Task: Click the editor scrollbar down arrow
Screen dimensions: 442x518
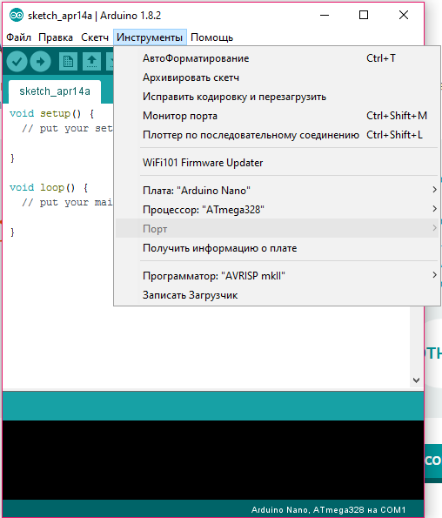Action: pos(416,380)
